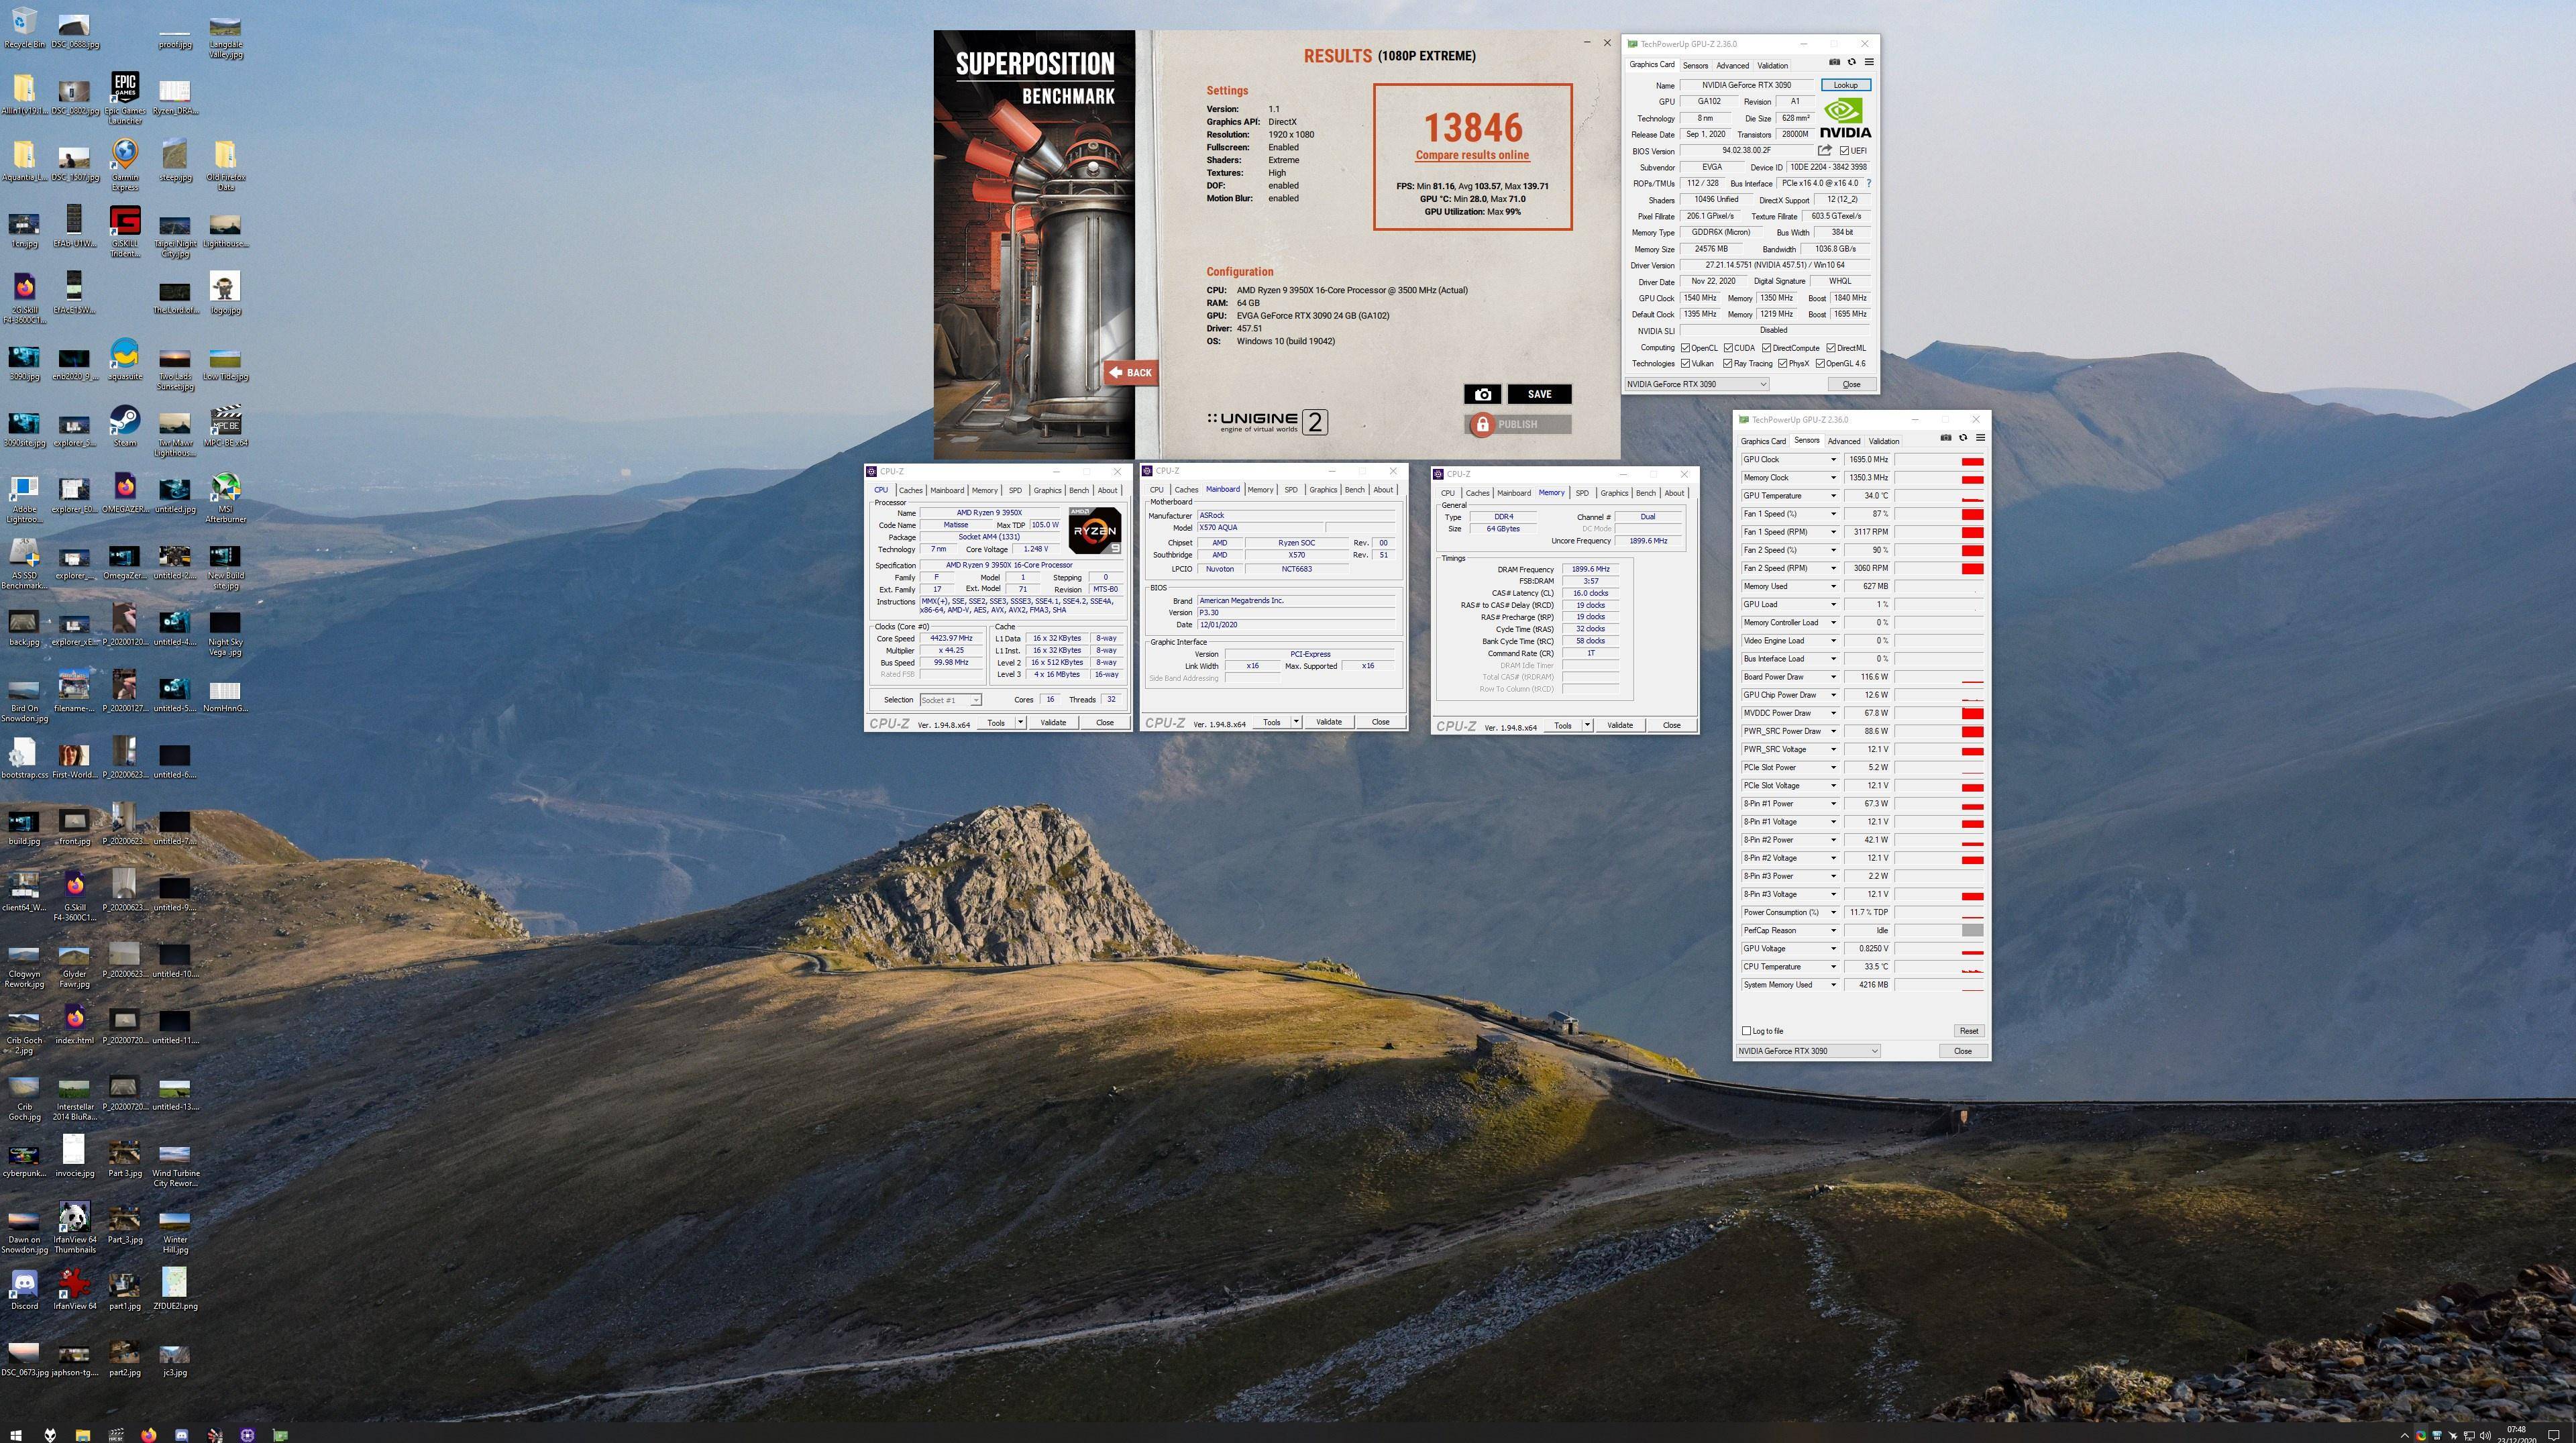Toggle the DirectML checkbox
The image size is (2576, 1443).
[1830, 348]
